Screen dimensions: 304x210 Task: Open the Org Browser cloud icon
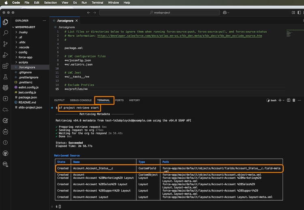(x=5, y=110)
